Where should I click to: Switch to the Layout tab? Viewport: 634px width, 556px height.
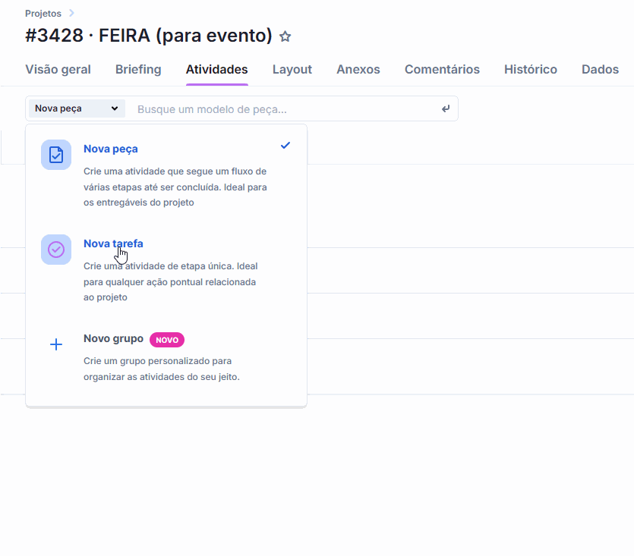pyautogui.click(x=292, y=70)
